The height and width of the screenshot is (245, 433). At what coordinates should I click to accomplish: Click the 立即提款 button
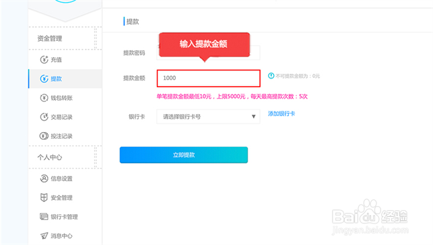point(184,154)
